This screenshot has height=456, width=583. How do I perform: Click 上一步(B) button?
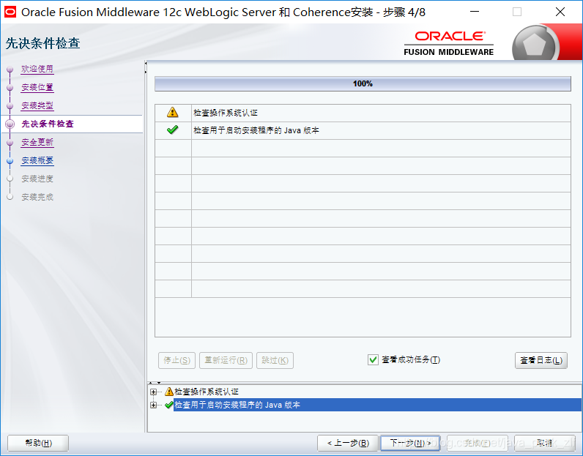[348, 443]
